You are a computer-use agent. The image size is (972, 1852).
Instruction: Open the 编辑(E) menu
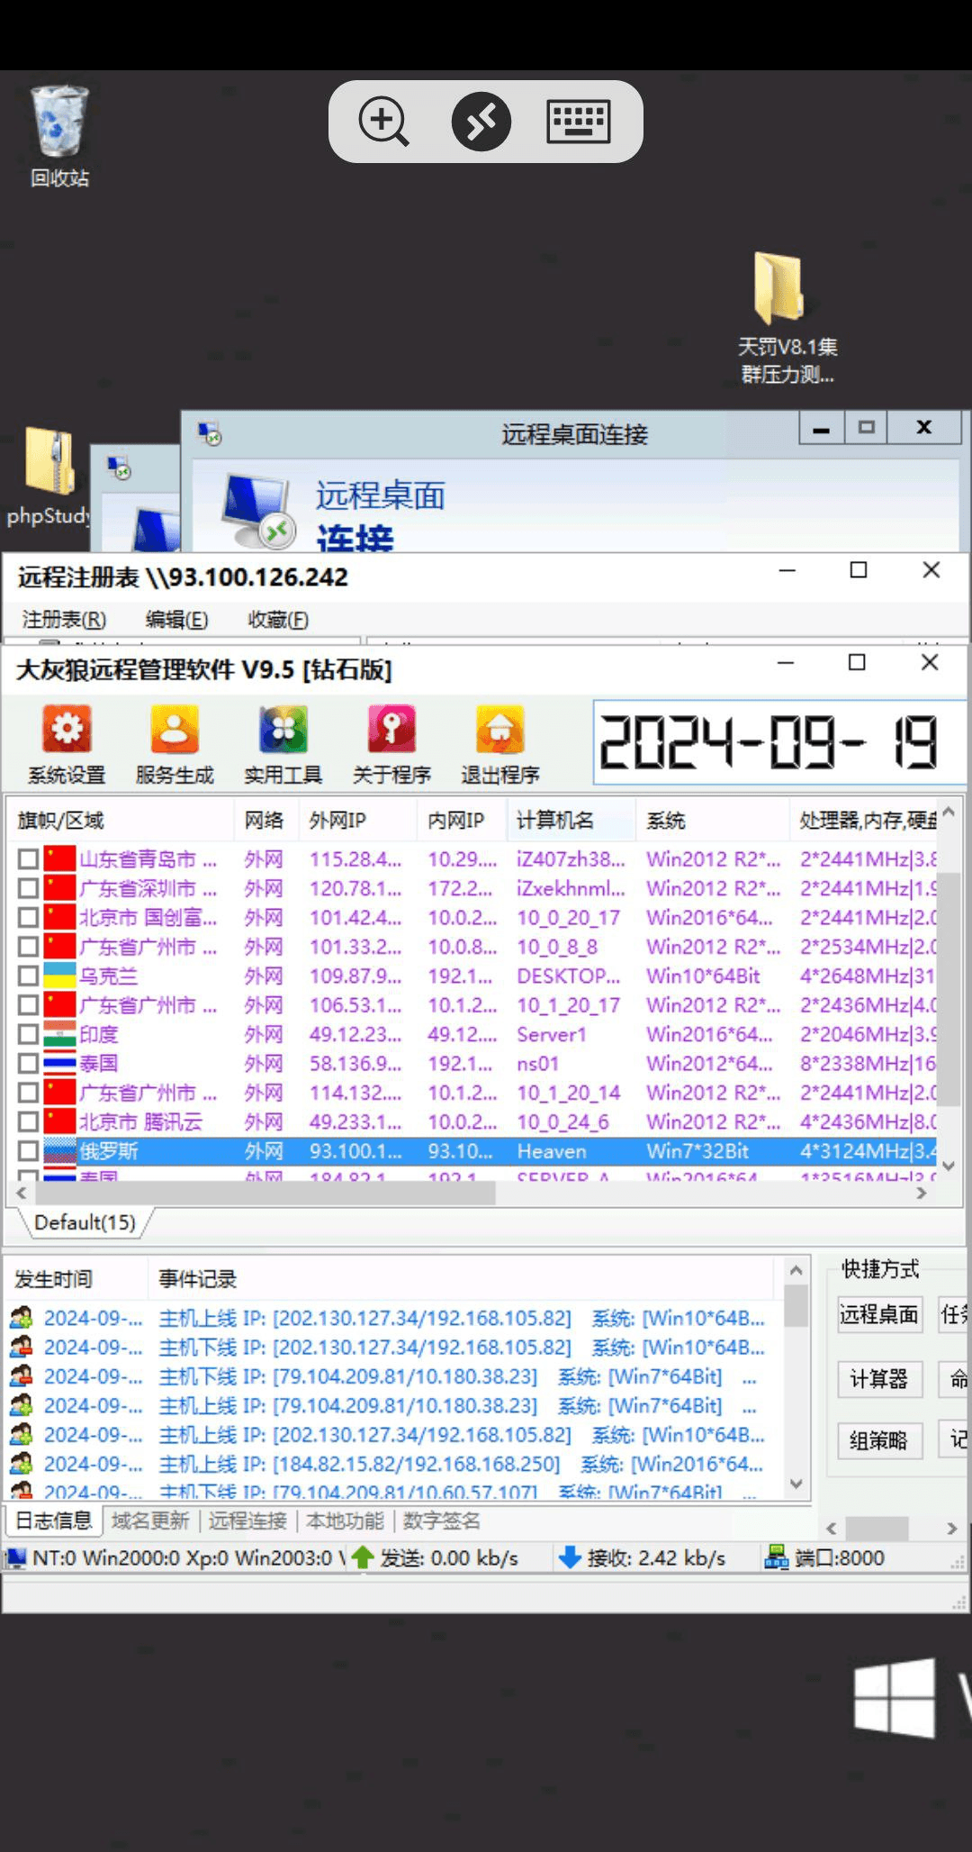(176, 620)
